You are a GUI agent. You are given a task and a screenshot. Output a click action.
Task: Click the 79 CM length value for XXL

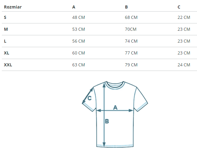point(131,65)
